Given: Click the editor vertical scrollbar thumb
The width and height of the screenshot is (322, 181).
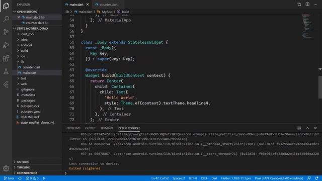Looking at the screenshot, I should [320, 87].
